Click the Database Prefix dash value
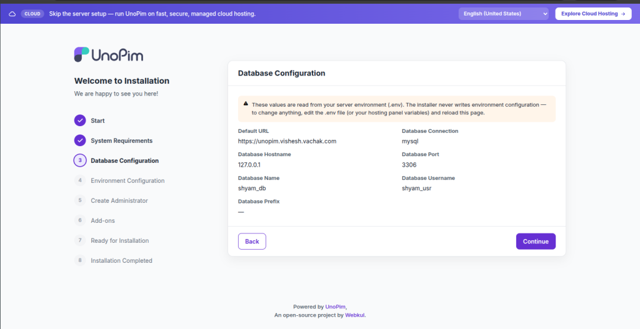The image size is (640, 329). click(241, 212)
